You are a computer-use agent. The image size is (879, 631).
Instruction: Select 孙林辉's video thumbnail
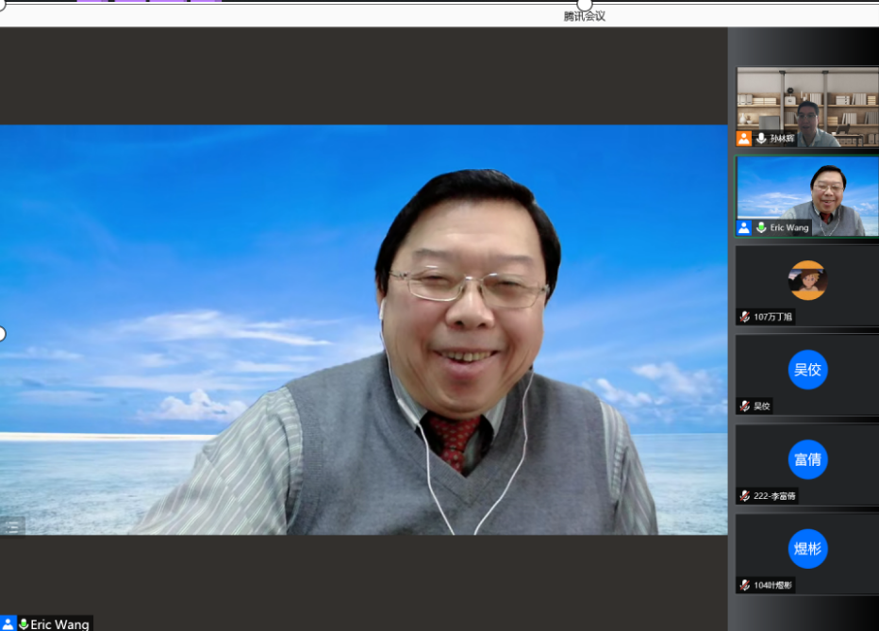[806, 104]
